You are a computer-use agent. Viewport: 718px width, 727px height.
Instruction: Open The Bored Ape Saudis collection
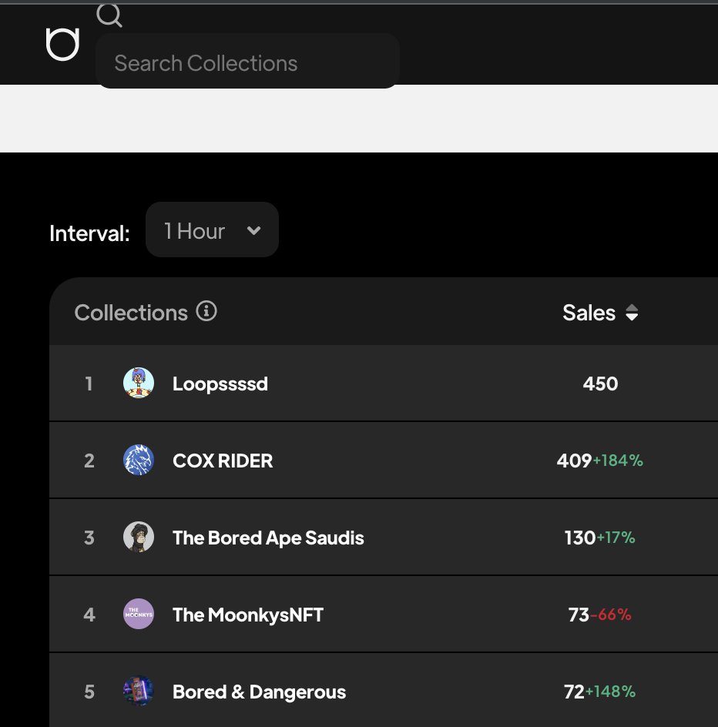tap(268, 538)
